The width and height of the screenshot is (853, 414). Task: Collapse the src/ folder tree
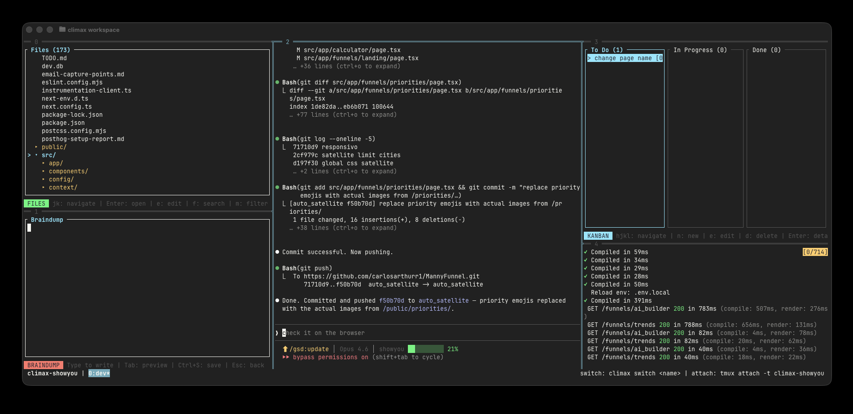tap(48, 154)
